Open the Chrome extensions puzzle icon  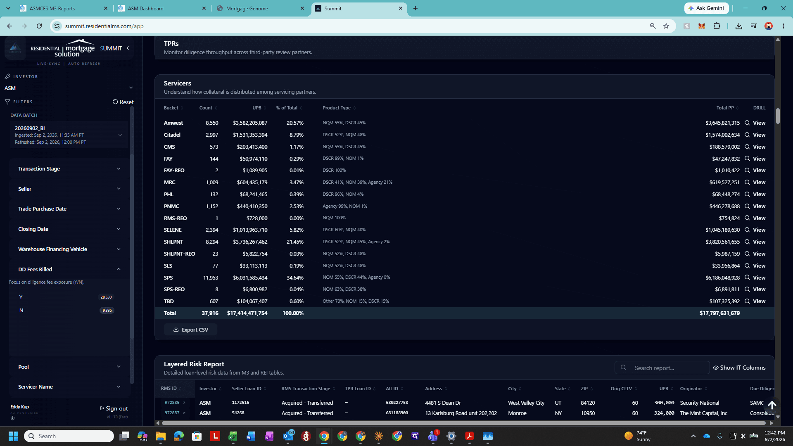point(717,26)
